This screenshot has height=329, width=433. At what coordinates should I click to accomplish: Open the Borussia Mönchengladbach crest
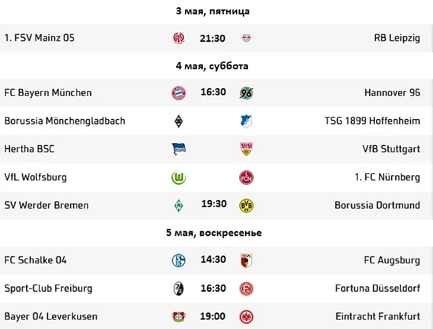click(x=178, y=121)
